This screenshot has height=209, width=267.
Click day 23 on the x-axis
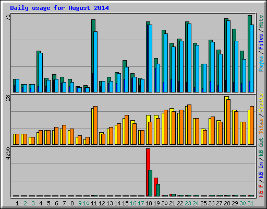(x=188, y=203)
